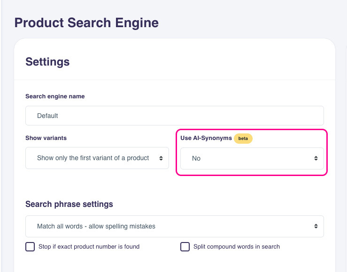Enable Stop if exact product number checkbox

30,247
